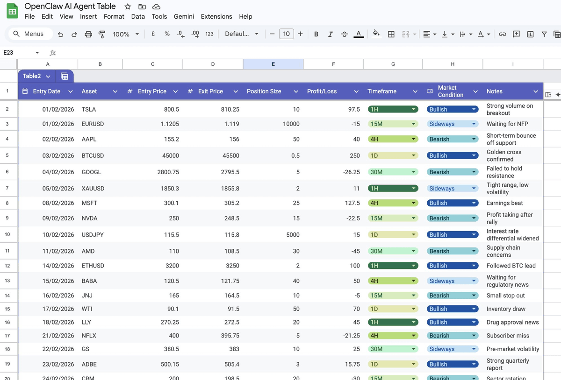This screenshot has height=380, width=561.
Task: Click the E23 name box field
Action: coord(21,53)
